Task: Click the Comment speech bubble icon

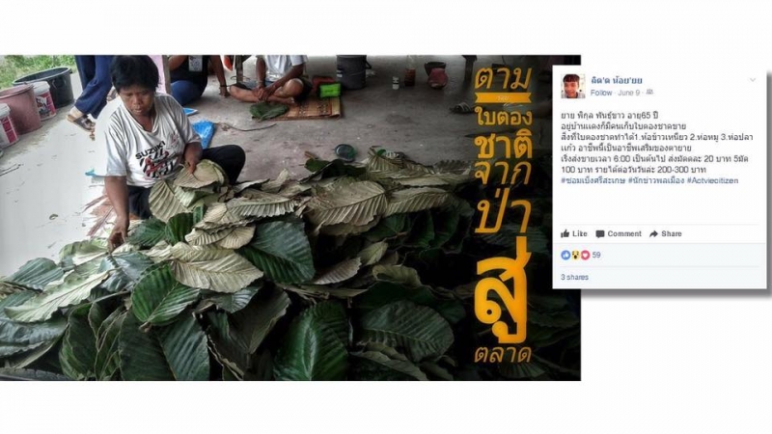Action: click(599, 234)
